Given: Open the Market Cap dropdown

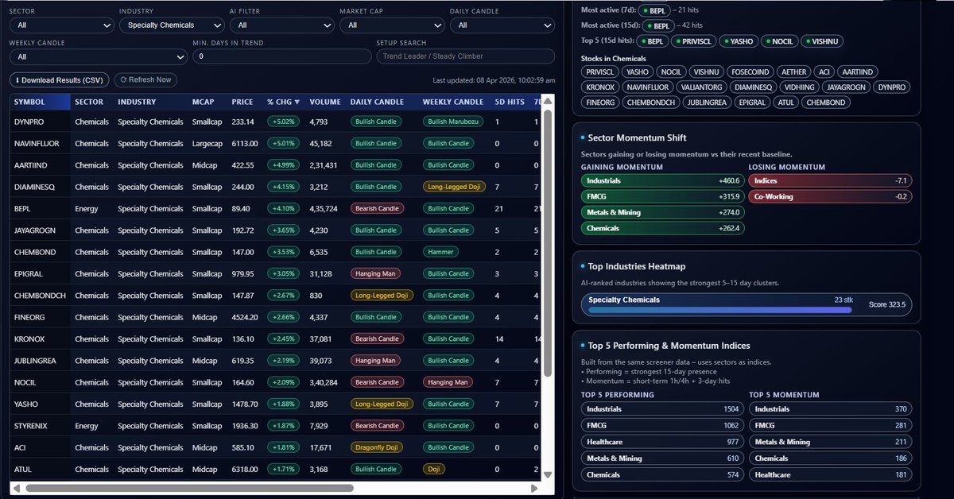Looking at the screenshot, I should [x=392, y=25].
